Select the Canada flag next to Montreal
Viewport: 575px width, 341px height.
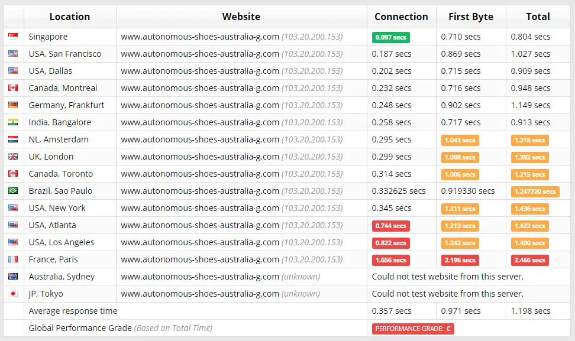coord(13,87)
